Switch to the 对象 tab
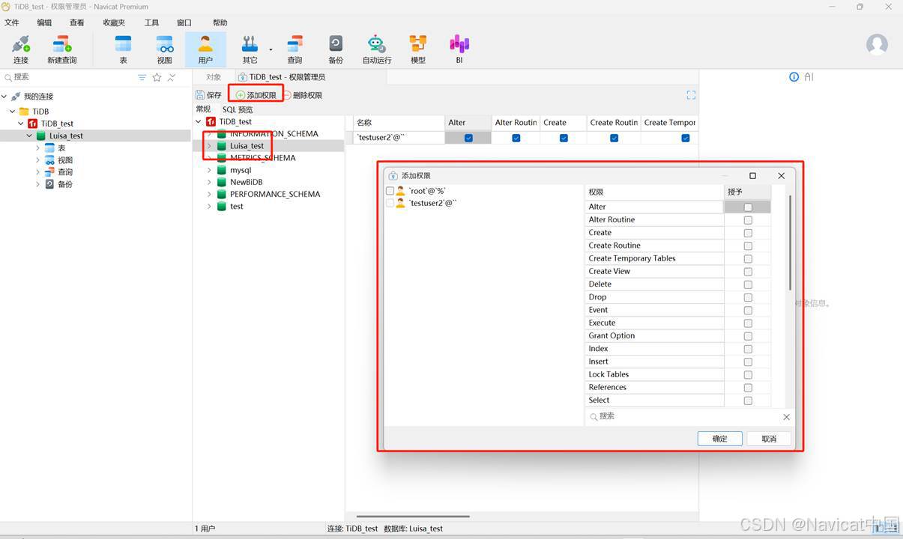The image size is (903, 539). point(214,77)
